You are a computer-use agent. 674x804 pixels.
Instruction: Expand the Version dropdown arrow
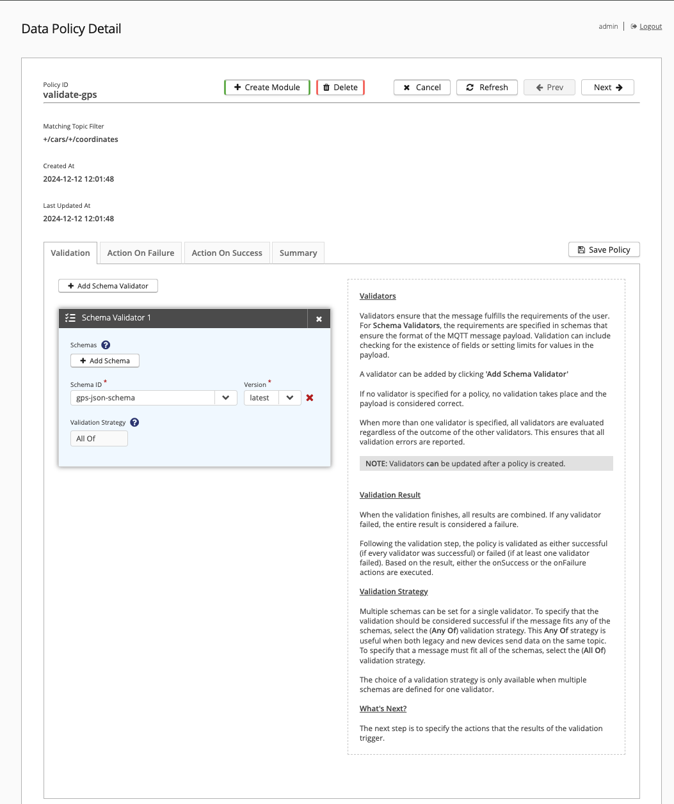pyautogui.click(x=290, y=398)
